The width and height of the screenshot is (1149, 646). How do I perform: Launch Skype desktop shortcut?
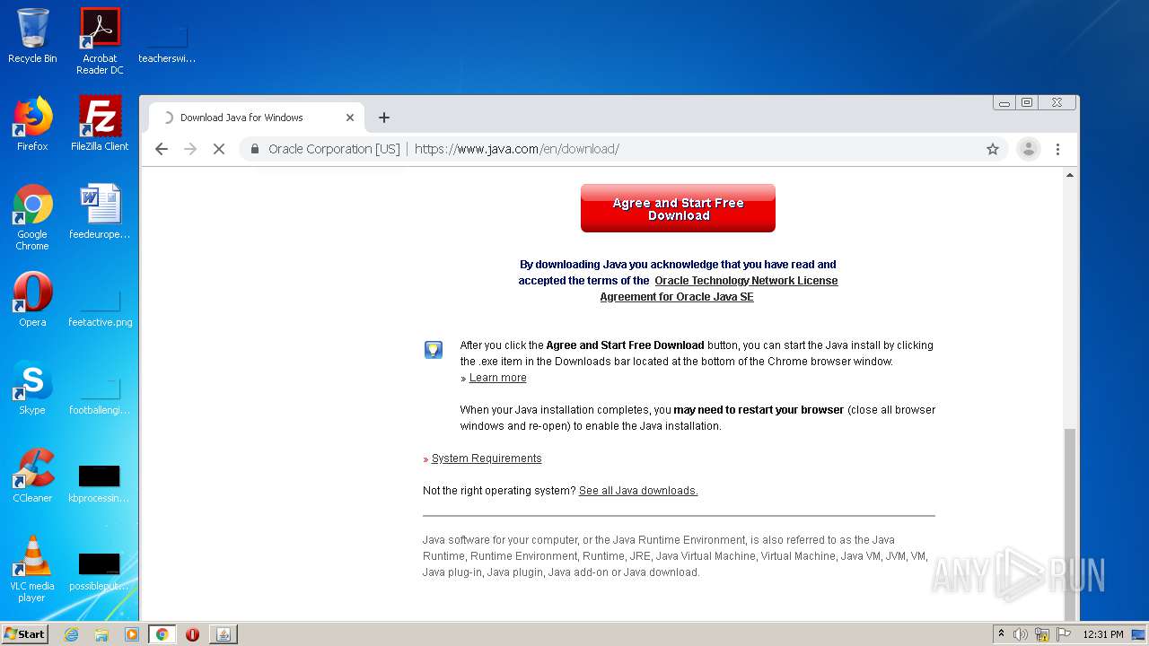tap(32, 388)
